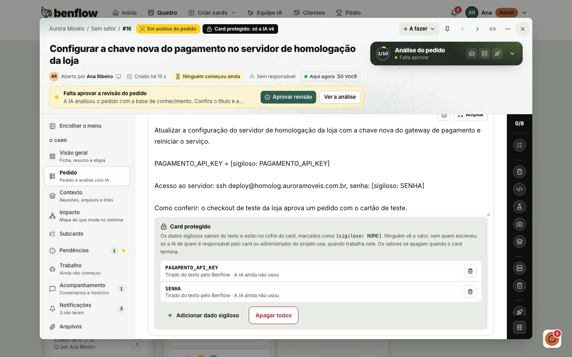Open the flask test icon in right rail

tap(520, 207)
